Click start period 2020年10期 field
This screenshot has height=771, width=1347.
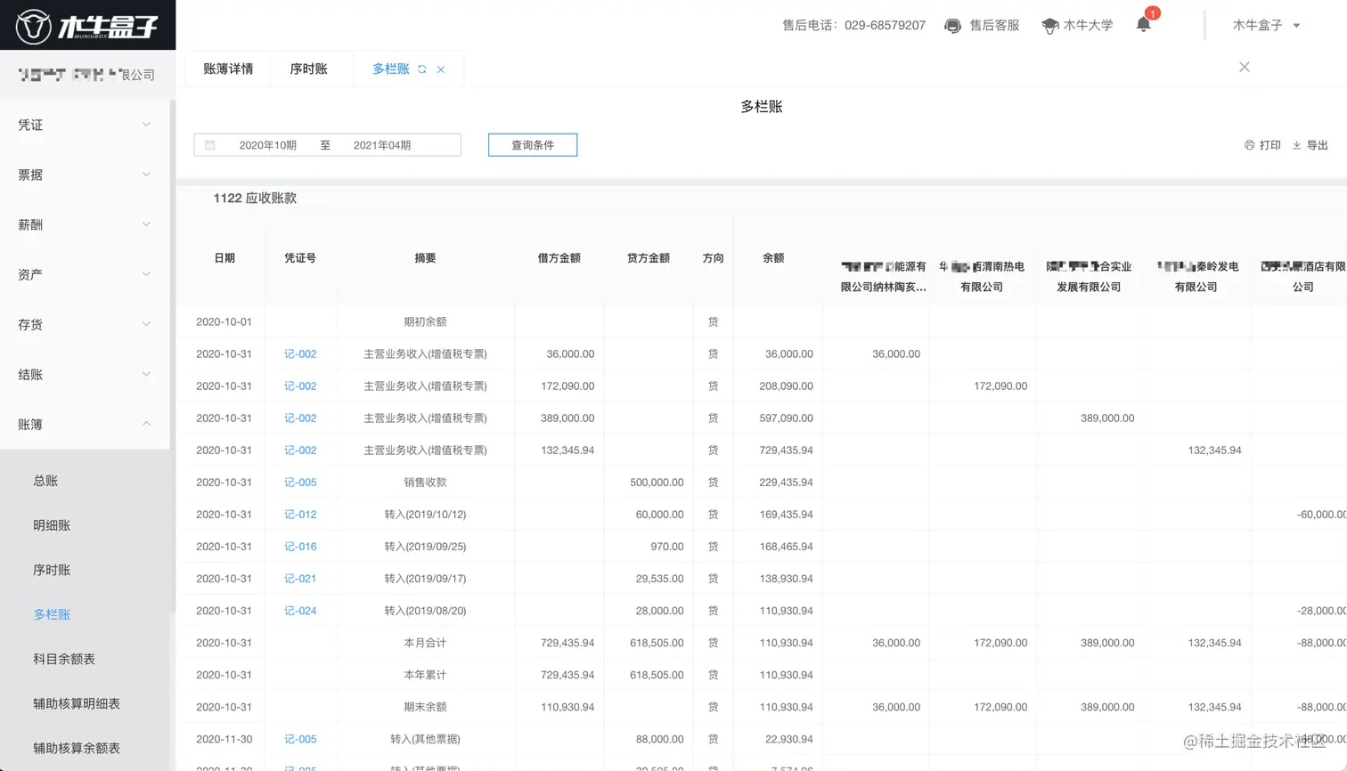point(267,145)
